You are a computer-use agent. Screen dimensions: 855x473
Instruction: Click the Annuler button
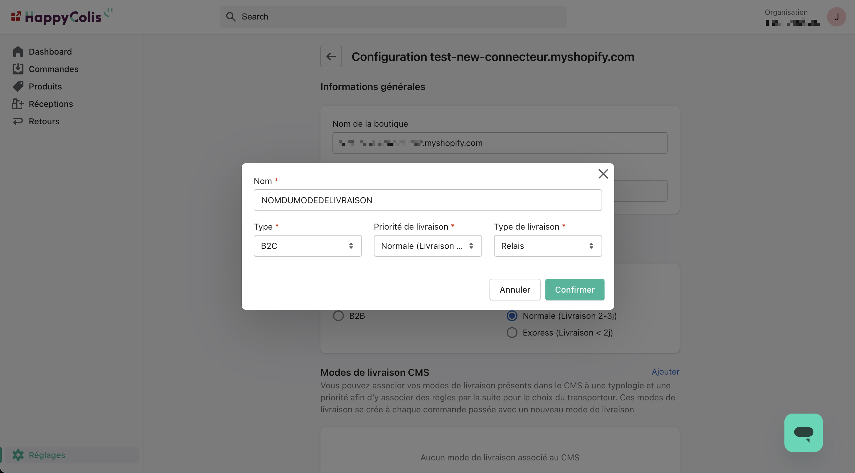click(515, 290)
